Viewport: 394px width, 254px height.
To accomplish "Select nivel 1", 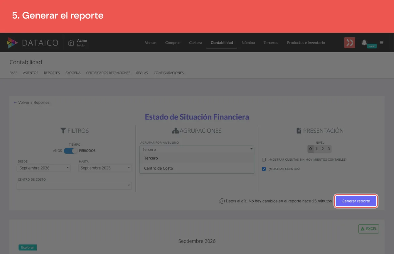I will point(316,149).
